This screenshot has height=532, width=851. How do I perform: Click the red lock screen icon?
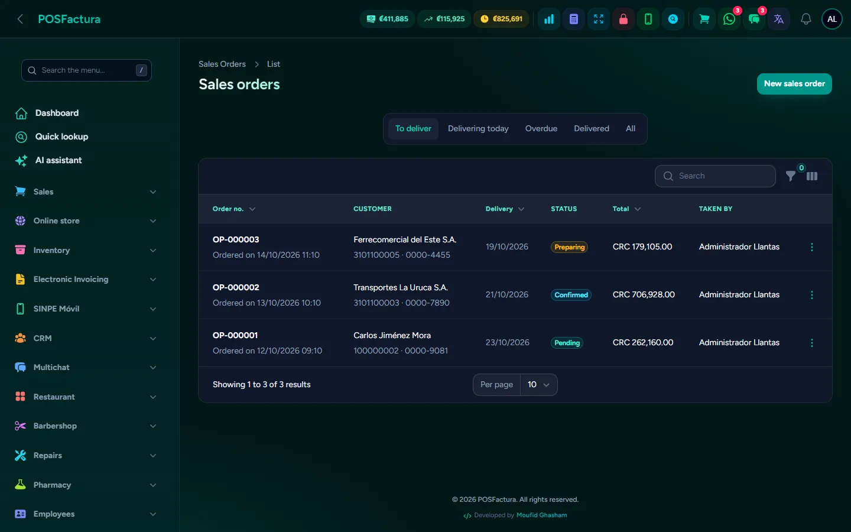coord(623,19)
